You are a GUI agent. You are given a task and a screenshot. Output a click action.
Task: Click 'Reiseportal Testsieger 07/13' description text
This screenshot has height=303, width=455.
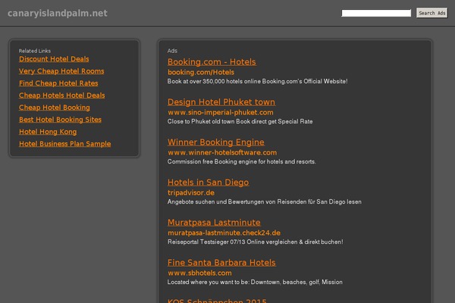click(x=256, y=242)
